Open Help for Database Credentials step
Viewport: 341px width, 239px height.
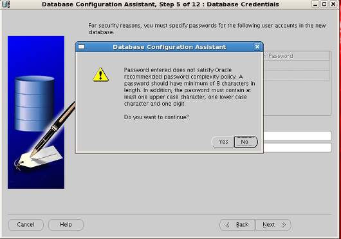click(x=66, y=225)
